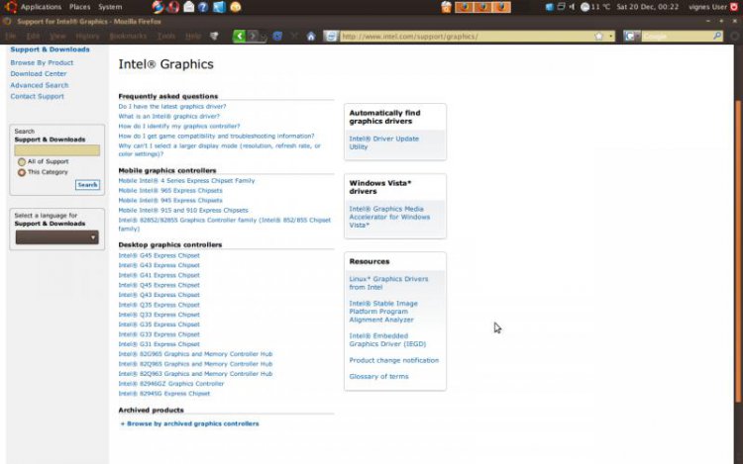This screenshot has height=464, width=743.
Task: Click the Support & Downloads search input
Action: click(56, 150)
